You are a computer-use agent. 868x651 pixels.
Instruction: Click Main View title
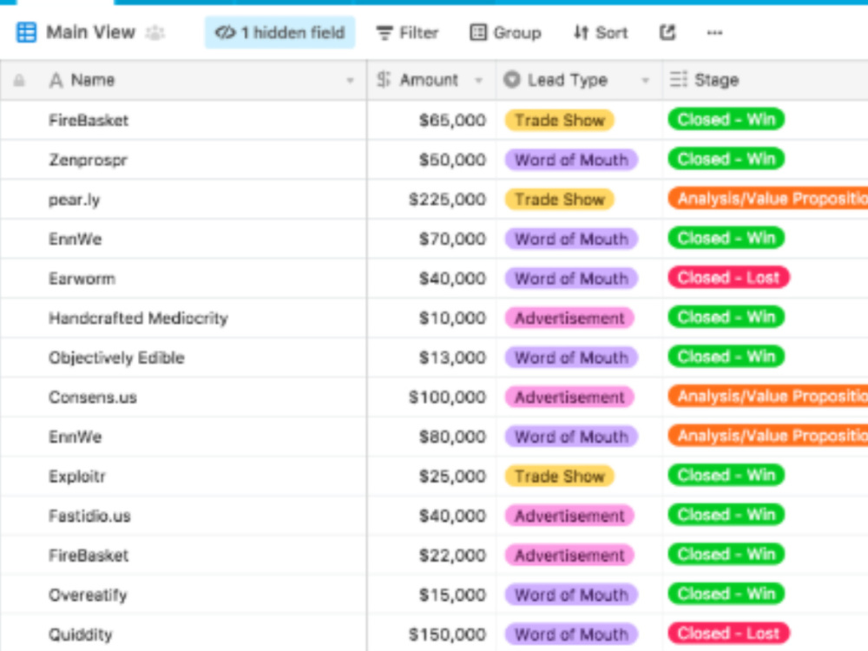pyautogui.click(x=90, y=32)
